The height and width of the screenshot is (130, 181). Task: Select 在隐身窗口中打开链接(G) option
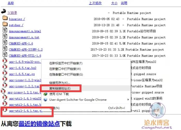tap(66, 75)
